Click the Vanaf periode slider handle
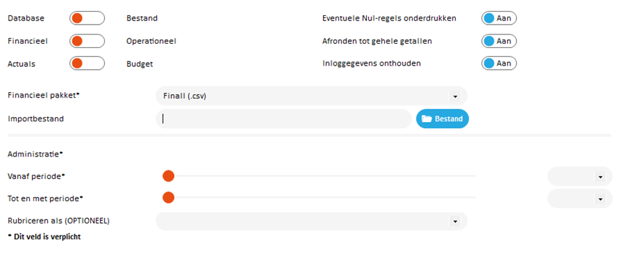This screenshot has height=256, width=628. pyautogui.click(x=168, y=176)
